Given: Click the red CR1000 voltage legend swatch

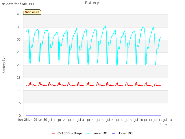Looking at the screenshot, I should [x=53, y=134].
